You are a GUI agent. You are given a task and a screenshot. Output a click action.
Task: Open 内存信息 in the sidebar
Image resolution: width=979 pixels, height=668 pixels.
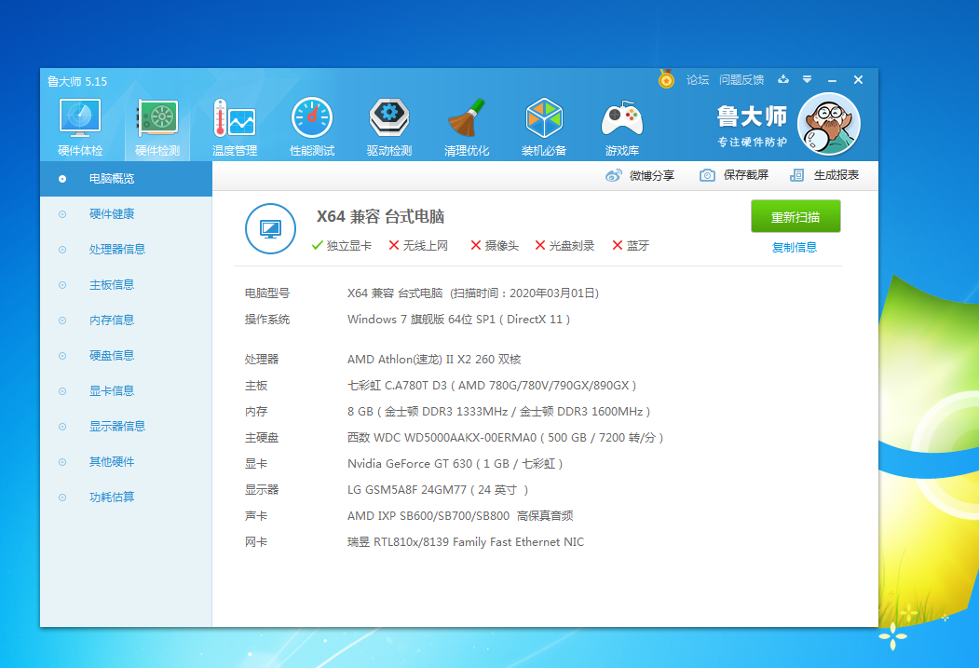coord(126,320)
